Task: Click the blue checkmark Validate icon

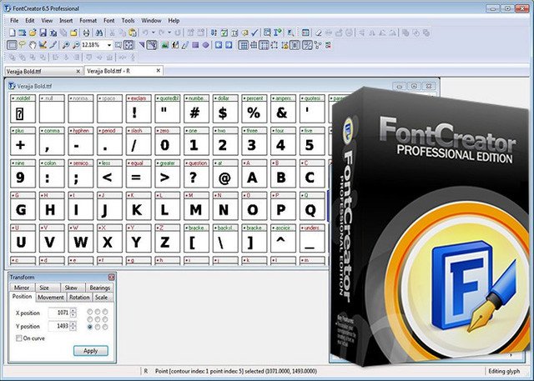Action: click(254, 33)
